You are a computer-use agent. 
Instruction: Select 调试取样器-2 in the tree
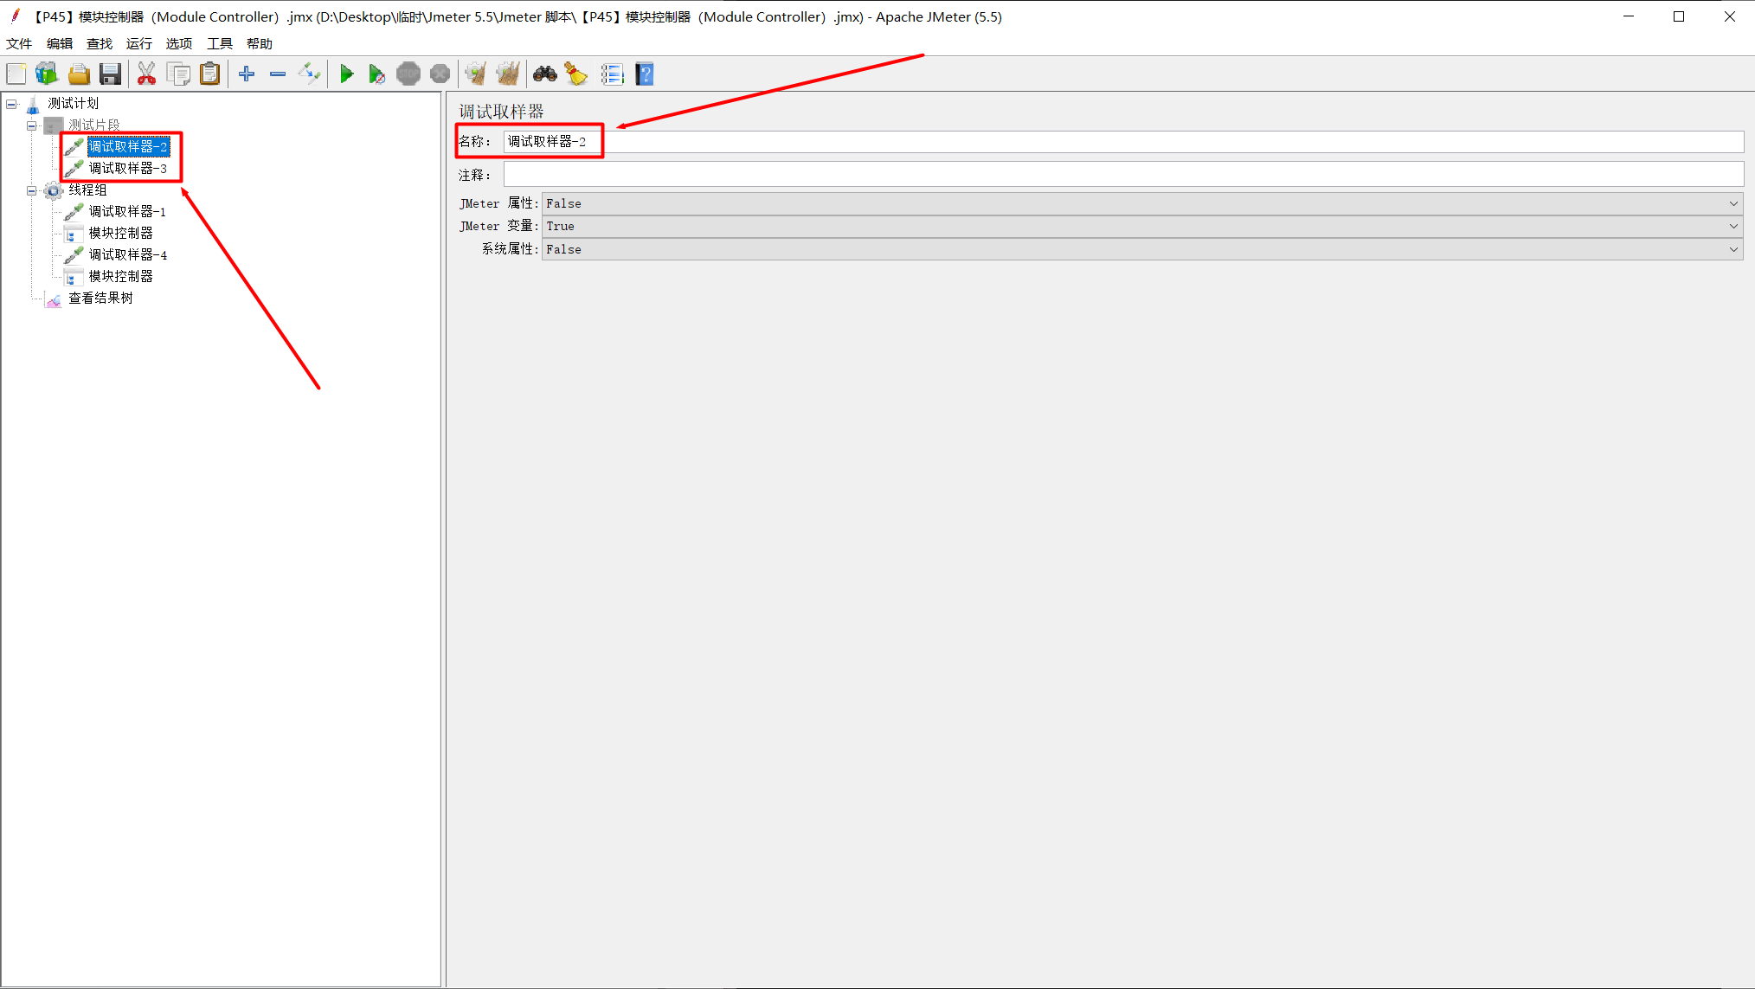coord(128,147)
